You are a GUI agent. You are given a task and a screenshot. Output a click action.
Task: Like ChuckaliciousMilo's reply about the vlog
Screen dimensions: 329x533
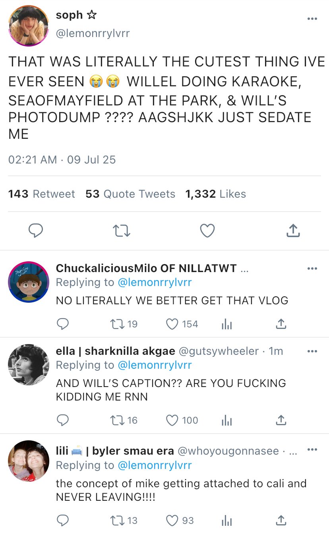(x=172, y=324)
